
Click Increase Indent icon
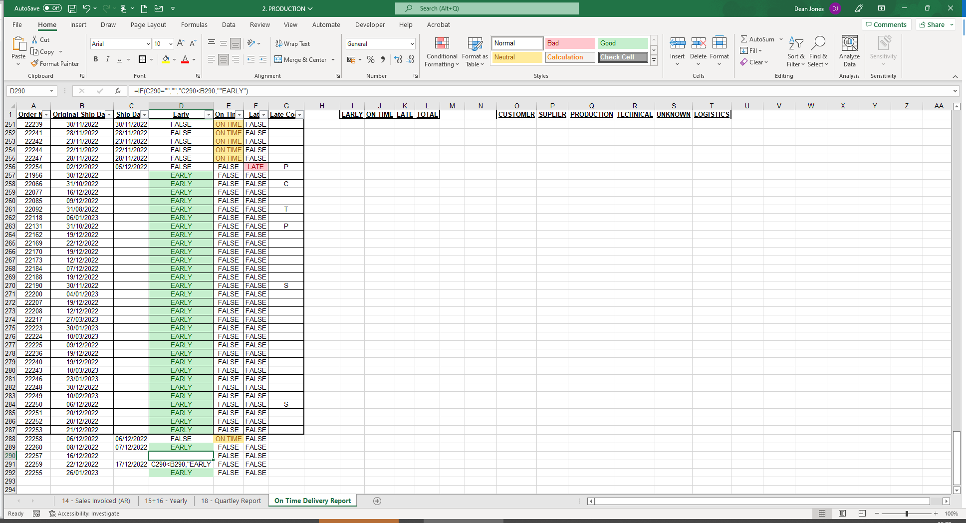(263, 59)
